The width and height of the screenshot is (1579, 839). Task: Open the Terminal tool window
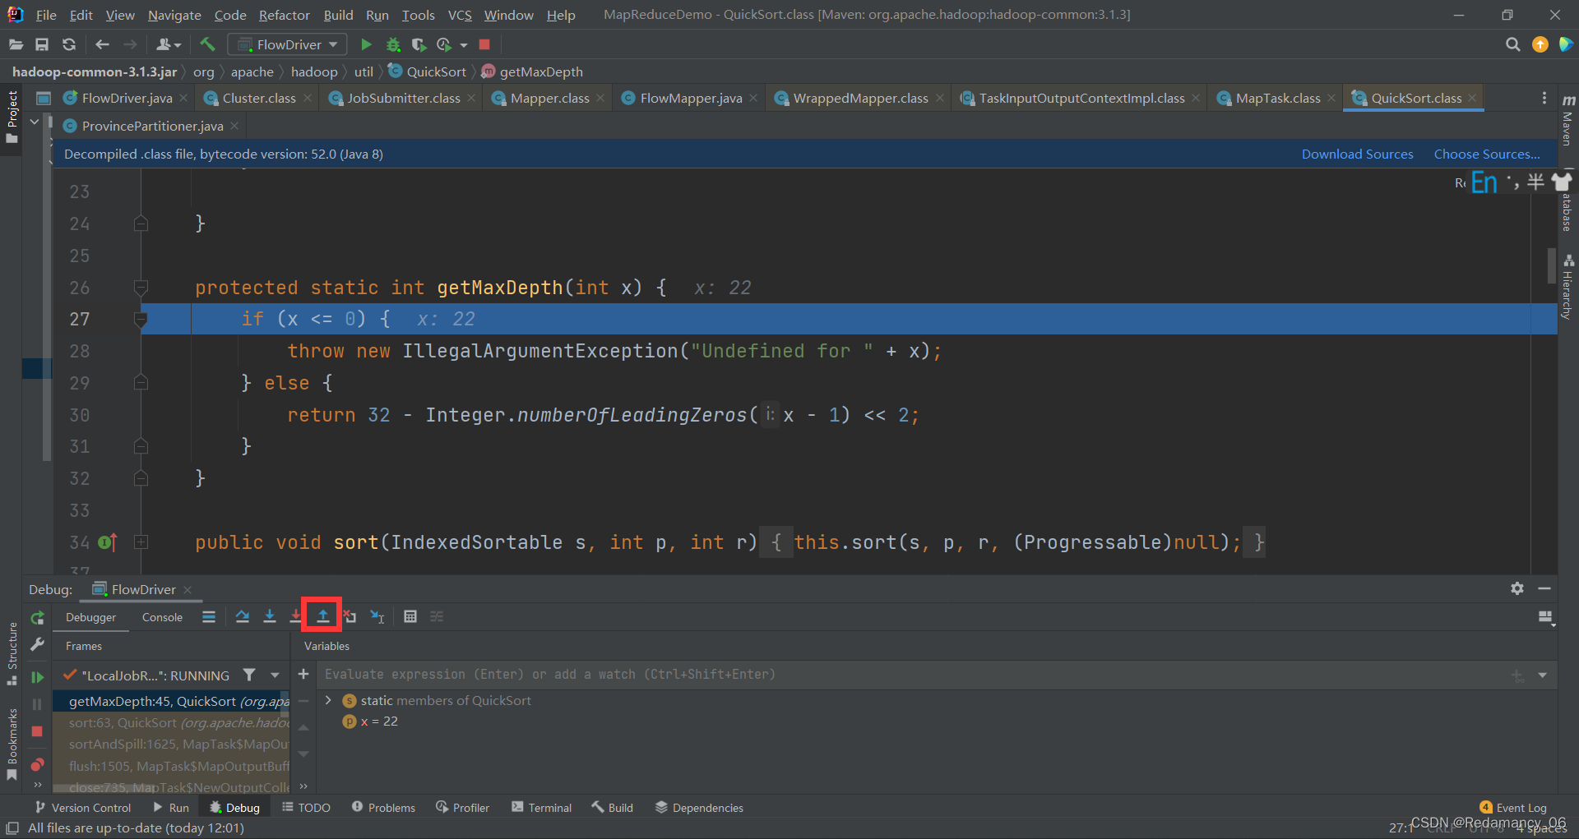pos(541,808)
